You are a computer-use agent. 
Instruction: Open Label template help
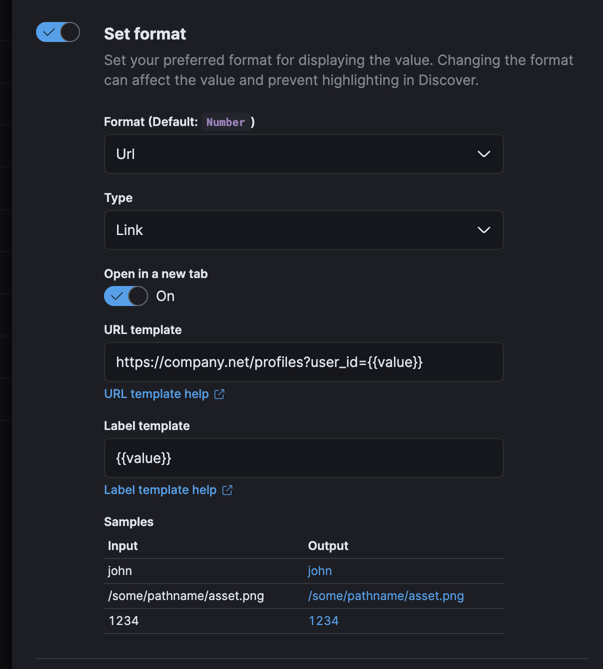coord(160,489)
